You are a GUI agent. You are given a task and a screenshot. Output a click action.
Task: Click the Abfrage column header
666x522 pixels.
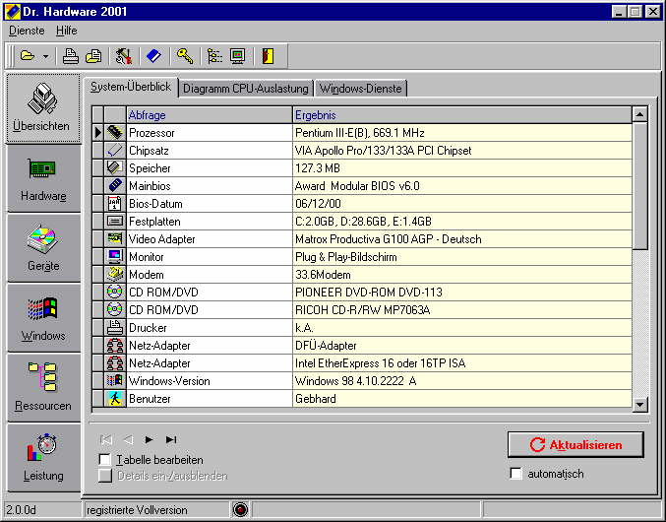point(148,115)
